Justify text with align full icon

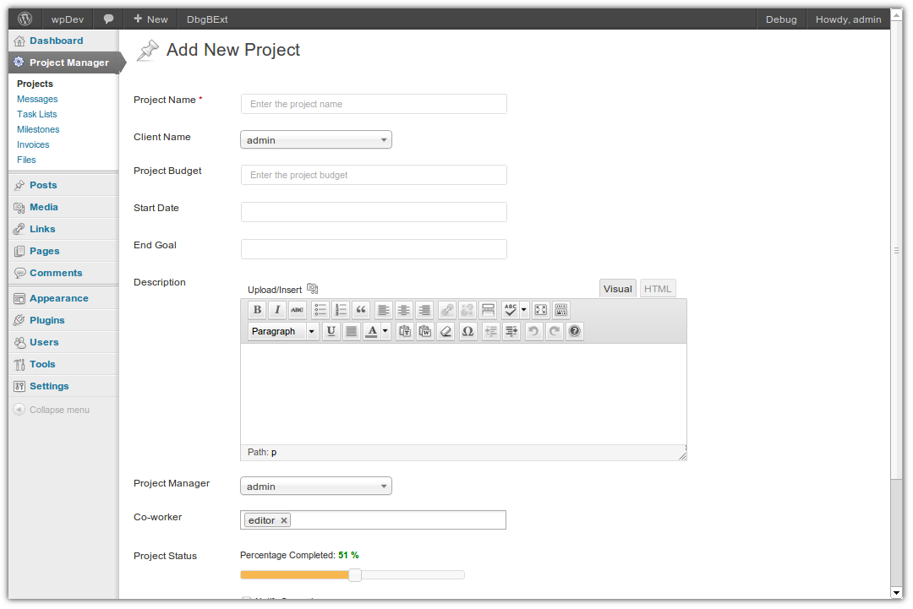[x=351, y=332]
